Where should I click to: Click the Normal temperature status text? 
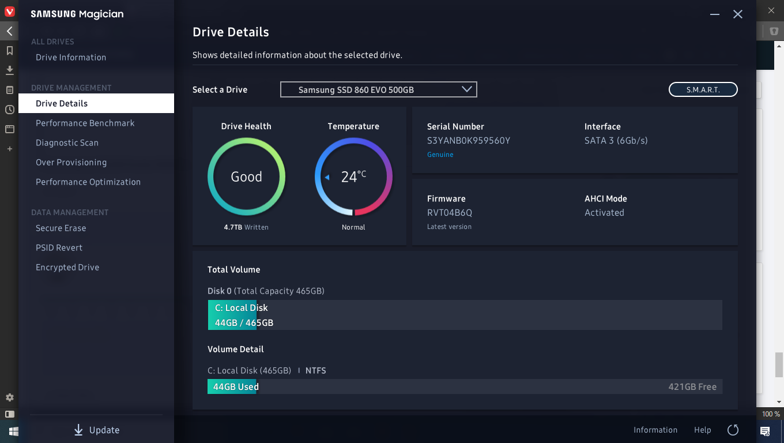353,227
